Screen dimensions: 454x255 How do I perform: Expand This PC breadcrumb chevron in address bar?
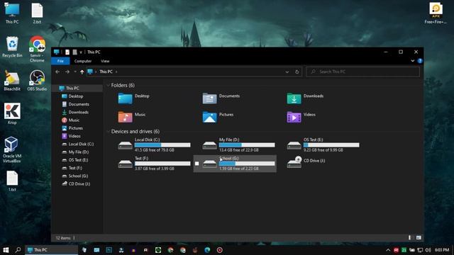[x=116, y=72]
